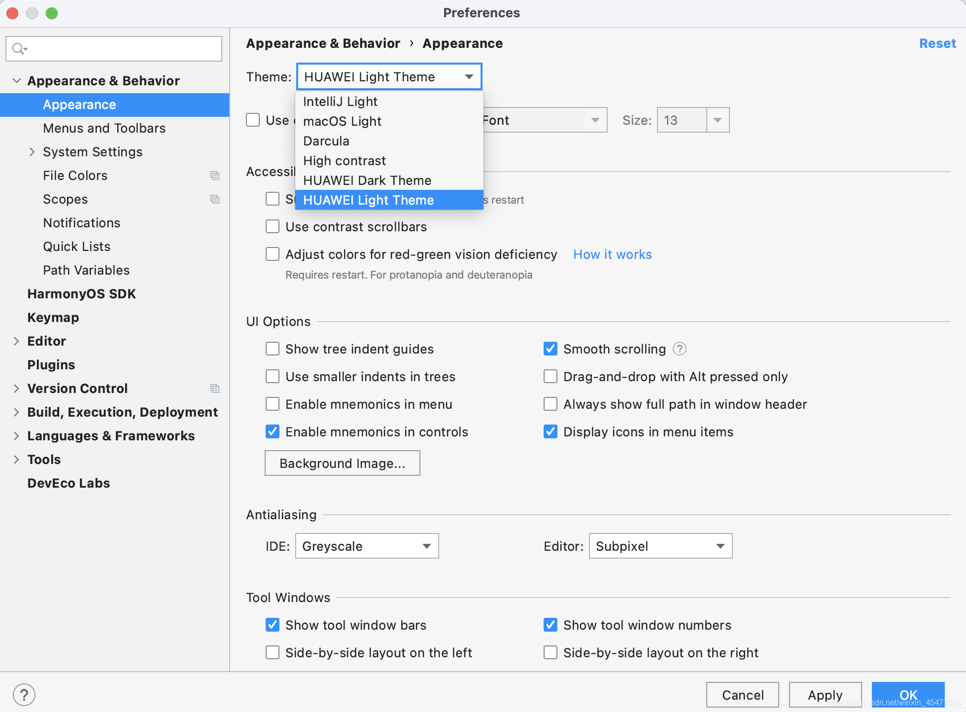966x712 pixels.
Task: Select the HUAWEI Dark Theme option
Action: 367,180
